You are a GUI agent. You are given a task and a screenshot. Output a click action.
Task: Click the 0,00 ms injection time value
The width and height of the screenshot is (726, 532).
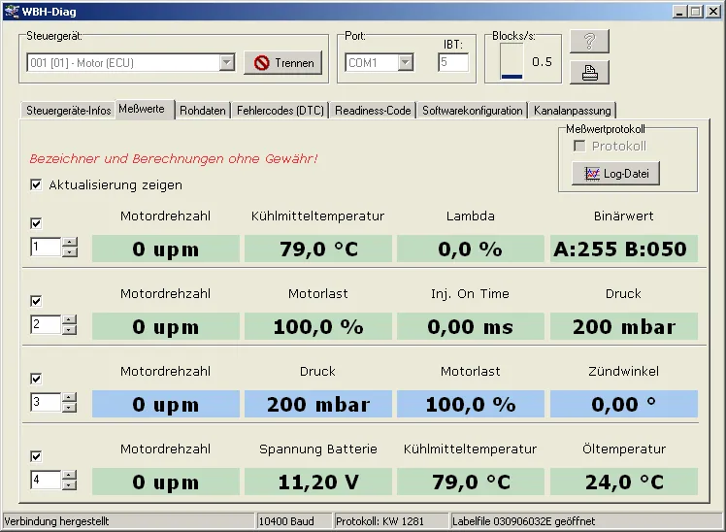tap(471, 326)
